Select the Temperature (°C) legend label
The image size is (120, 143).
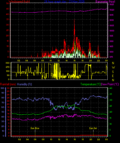[91, 84]
